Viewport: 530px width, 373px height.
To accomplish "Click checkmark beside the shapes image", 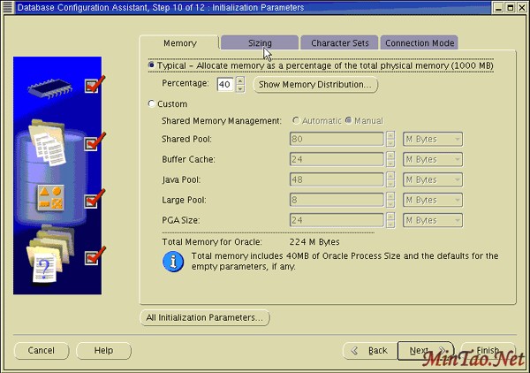I will (94, 199).
